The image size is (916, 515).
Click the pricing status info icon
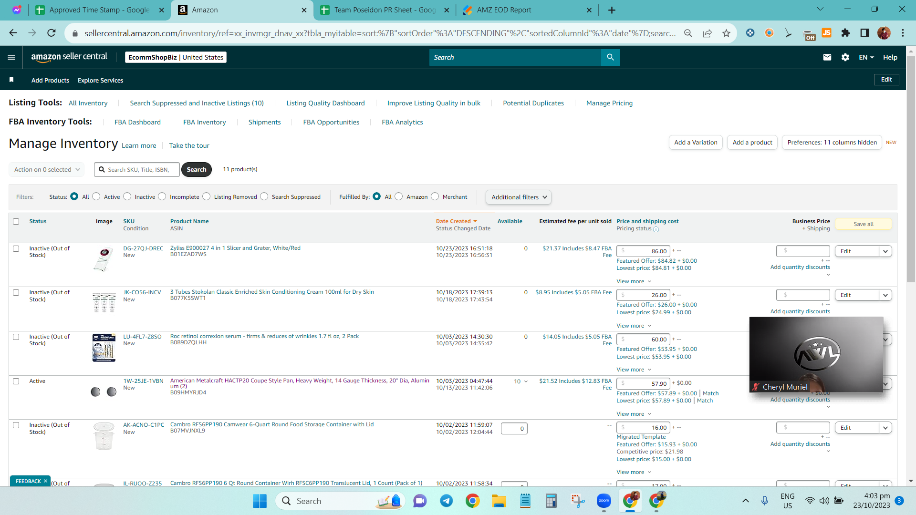click(656, 229)
